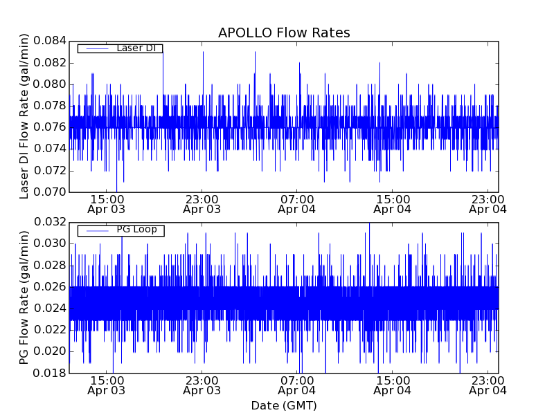Click the 0.018 y-axis tick label
The width and height of the screenshot is (554, 415).
[50, 373]
